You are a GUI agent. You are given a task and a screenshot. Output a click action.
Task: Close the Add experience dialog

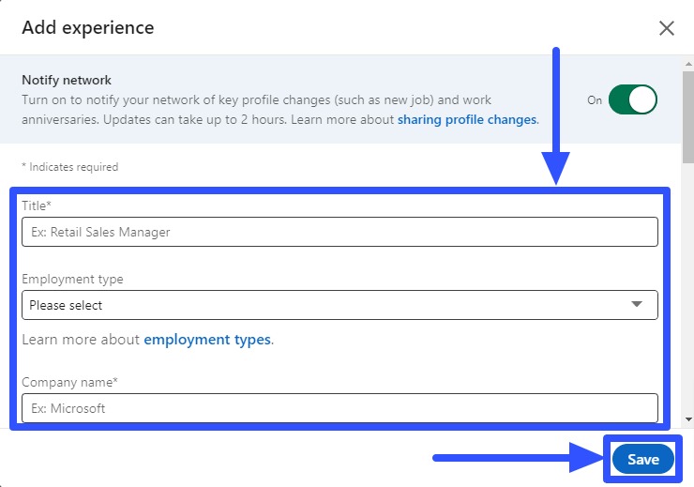coord(667,28)
